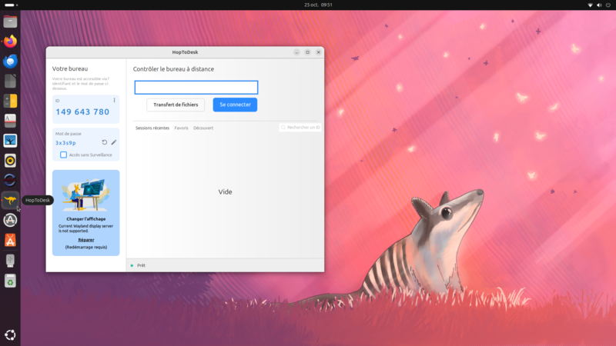The image size is (616, 346).
Task: Click the ID number 149 643 780
Action: tap(82, 111)
